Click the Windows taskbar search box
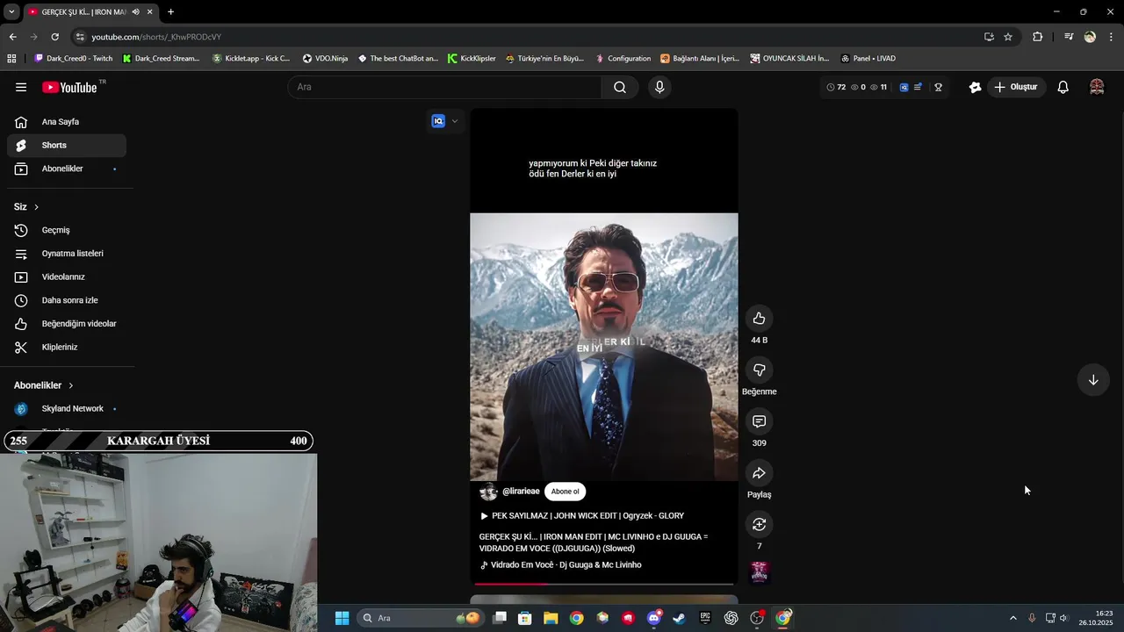Screen dimensions: 1124x632 [x=421, y=618]
